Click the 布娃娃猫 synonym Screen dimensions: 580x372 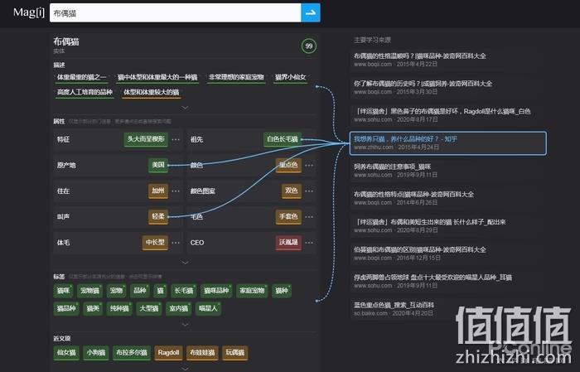(x=202, y=353)
